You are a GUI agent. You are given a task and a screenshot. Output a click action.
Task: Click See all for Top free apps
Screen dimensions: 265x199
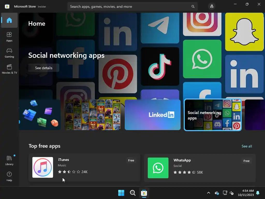click(x=247, y=146)
